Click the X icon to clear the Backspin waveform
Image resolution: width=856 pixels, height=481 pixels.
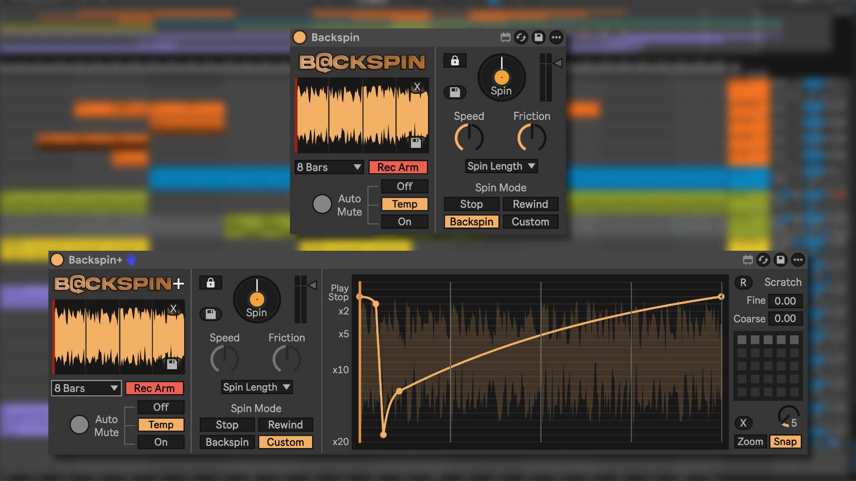pos(417,88)
